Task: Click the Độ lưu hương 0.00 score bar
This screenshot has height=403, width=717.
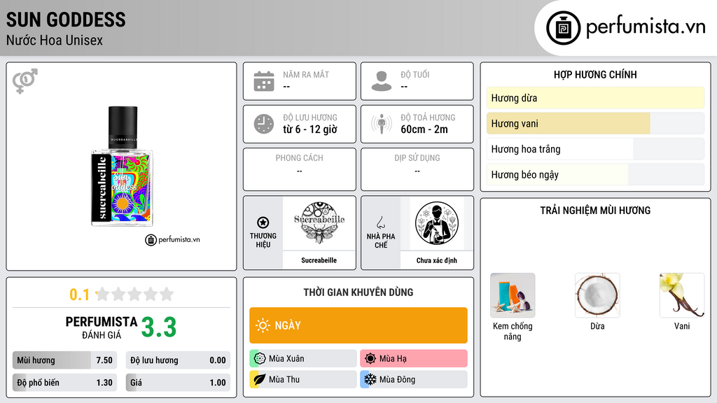Action: pyautogui.click(x=178, y=360)
